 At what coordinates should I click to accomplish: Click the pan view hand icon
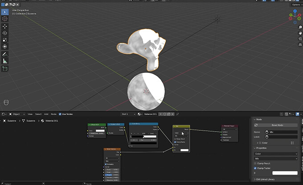click(x=300, y=33)
